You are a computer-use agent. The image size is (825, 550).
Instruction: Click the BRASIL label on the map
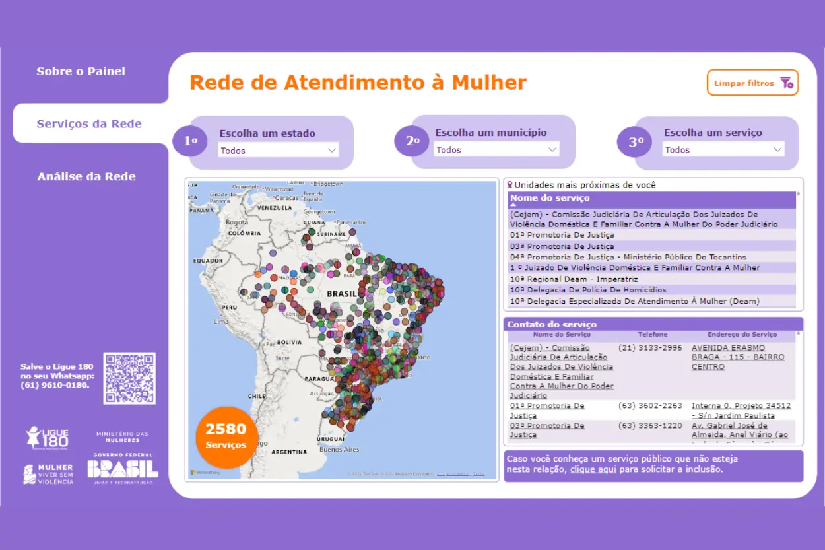(342, 292)
